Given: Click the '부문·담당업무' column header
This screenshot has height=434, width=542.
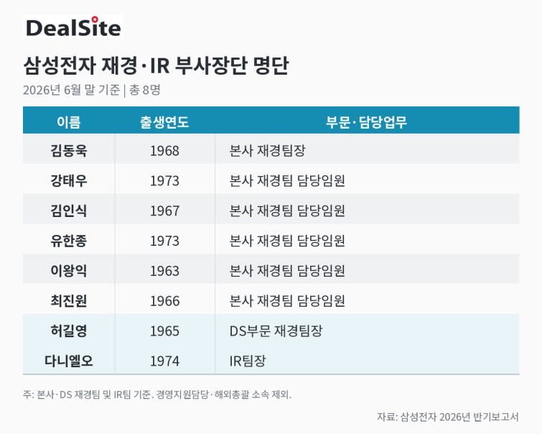Looking at the screenshot, I should [x=366, y=122].
